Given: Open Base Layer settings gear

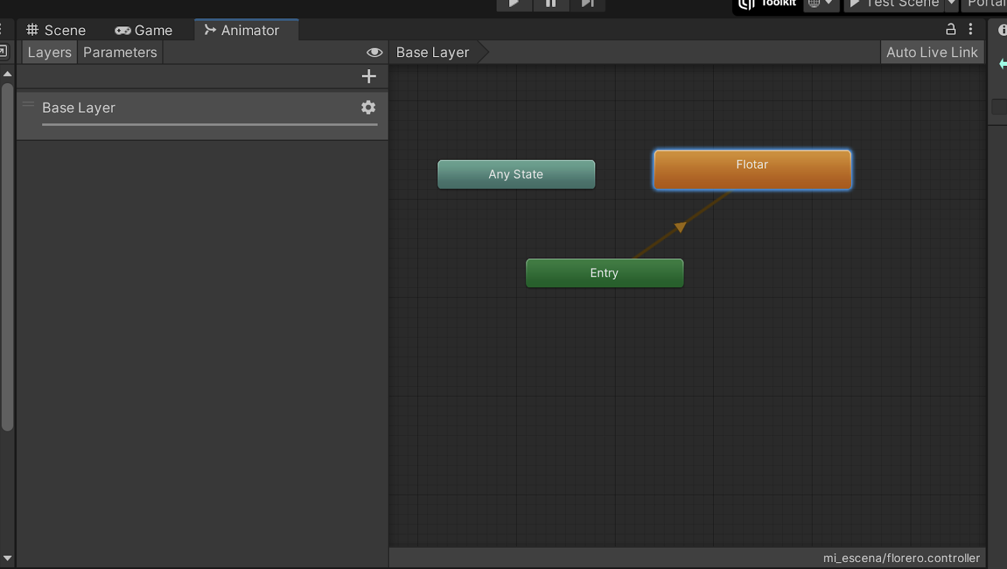Looking at the screenshot, I should [x=368, y=108].
